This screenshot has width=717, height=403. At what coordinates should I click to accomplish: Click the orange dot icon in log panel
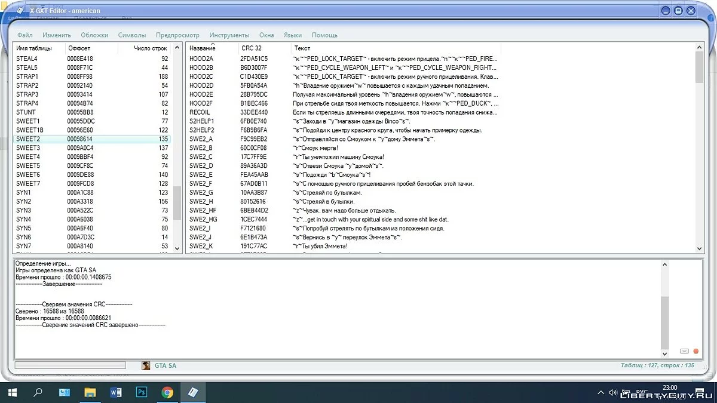click(x=696, y=351)
